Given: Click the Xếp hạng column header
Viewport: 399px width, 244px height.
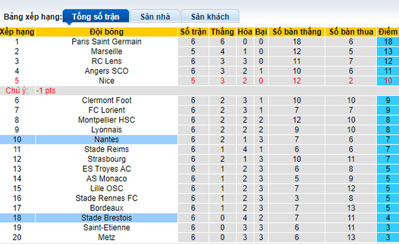Looking at the screenshot, I should coord(17,32).
